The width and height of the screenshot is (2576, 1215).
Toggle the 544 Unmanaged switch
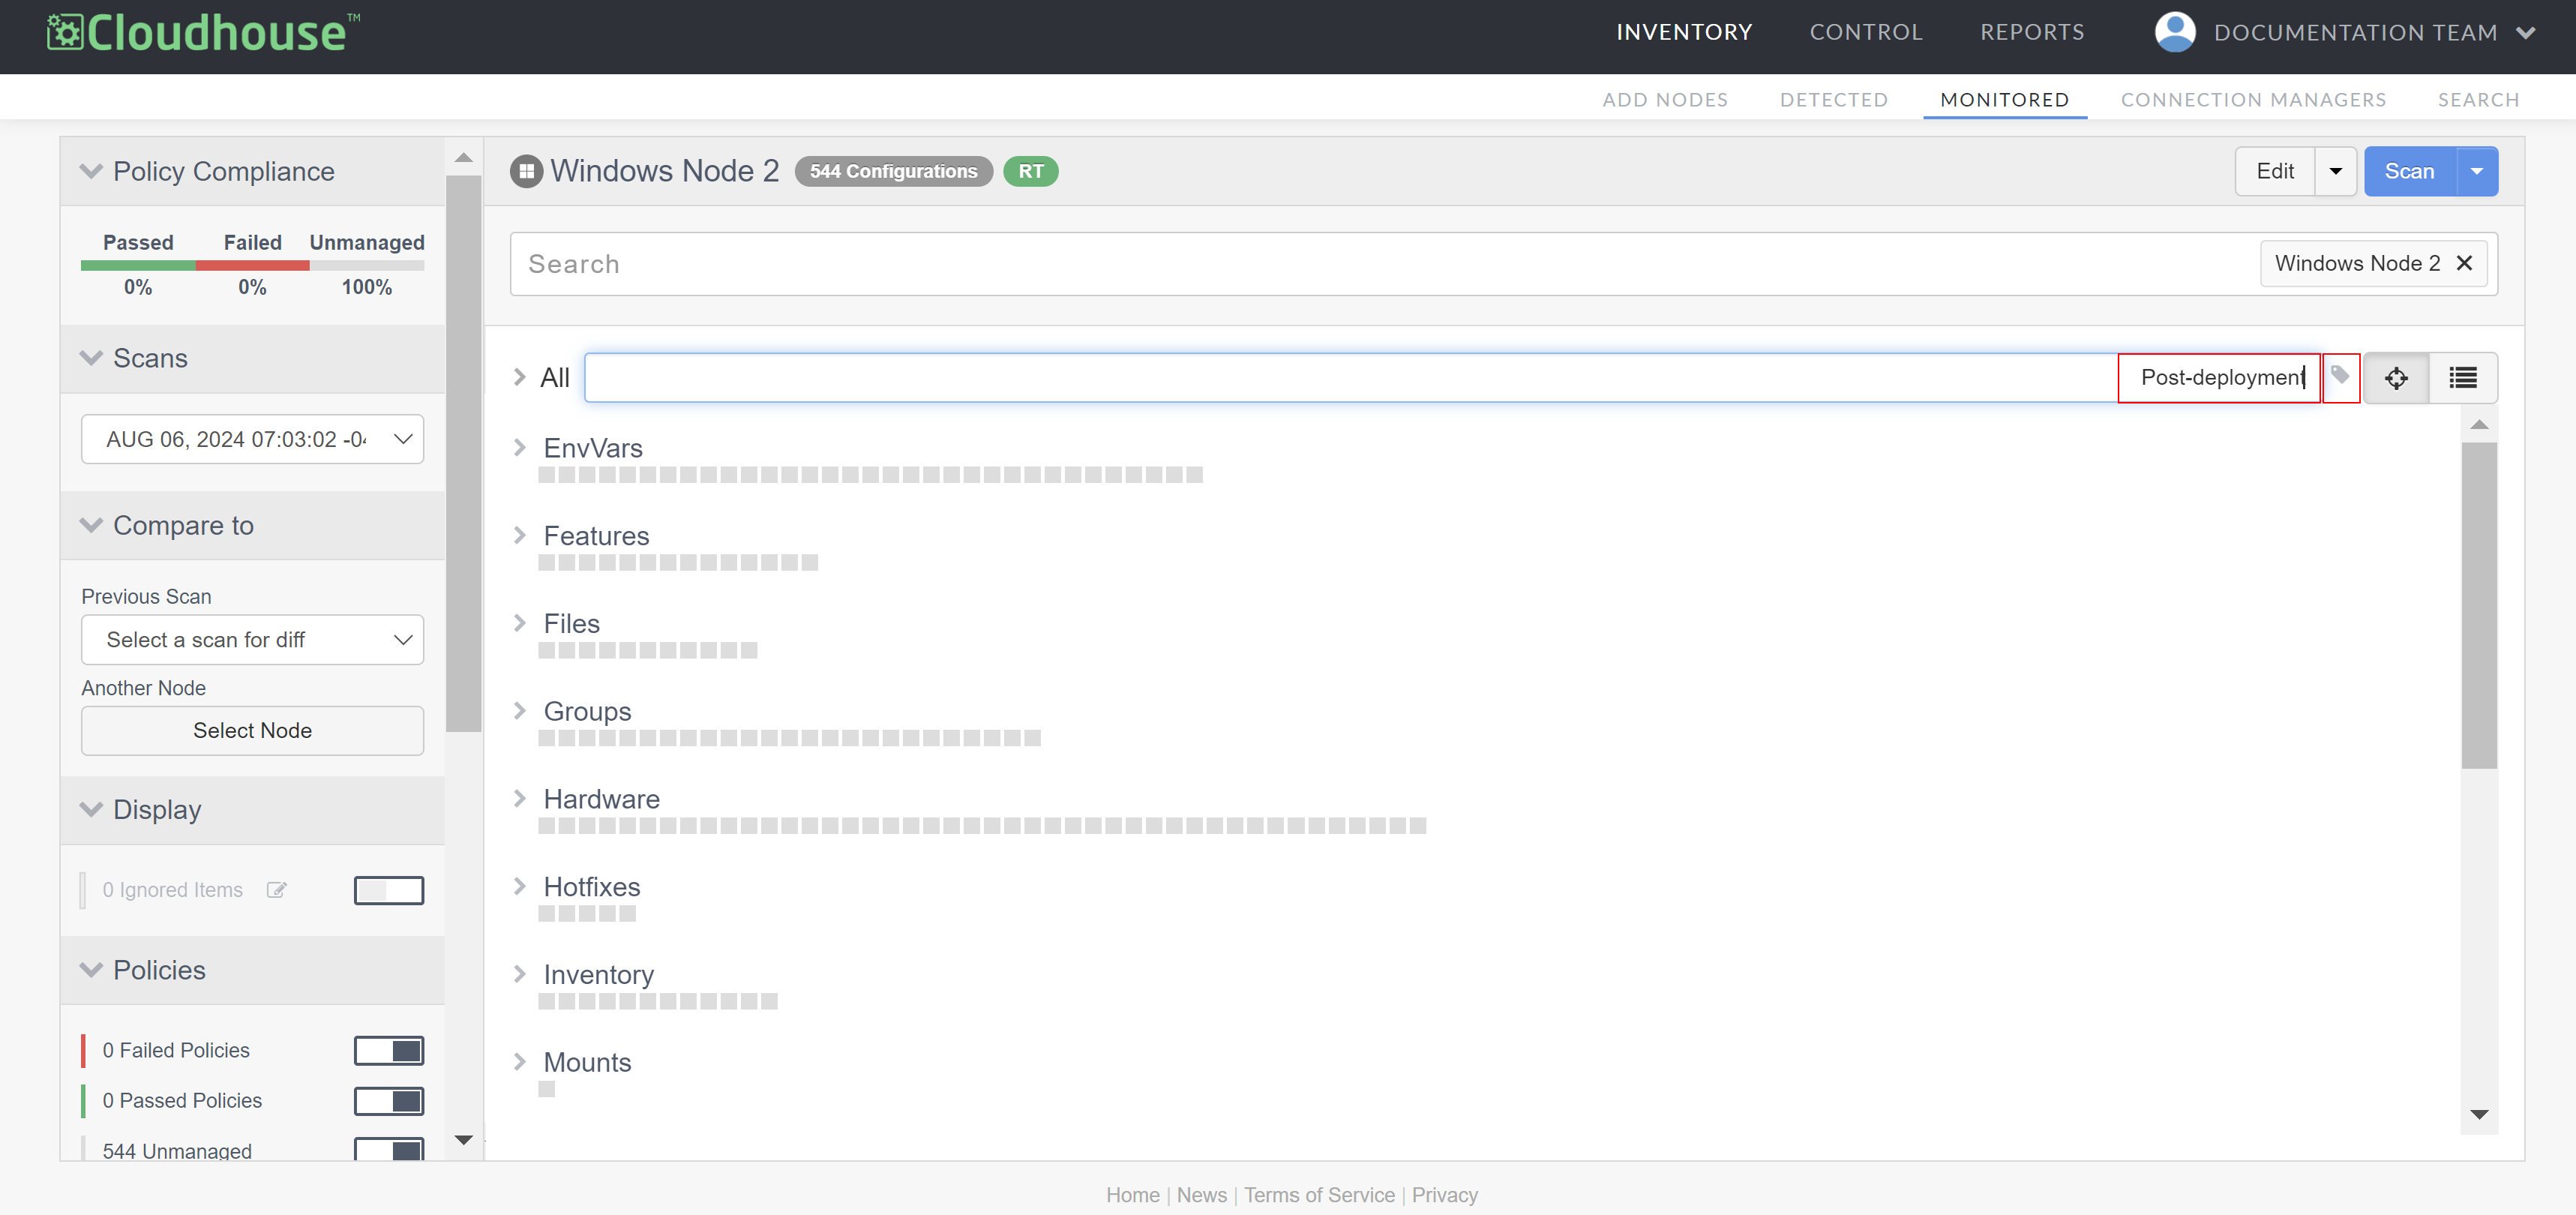pos(388,1150)
